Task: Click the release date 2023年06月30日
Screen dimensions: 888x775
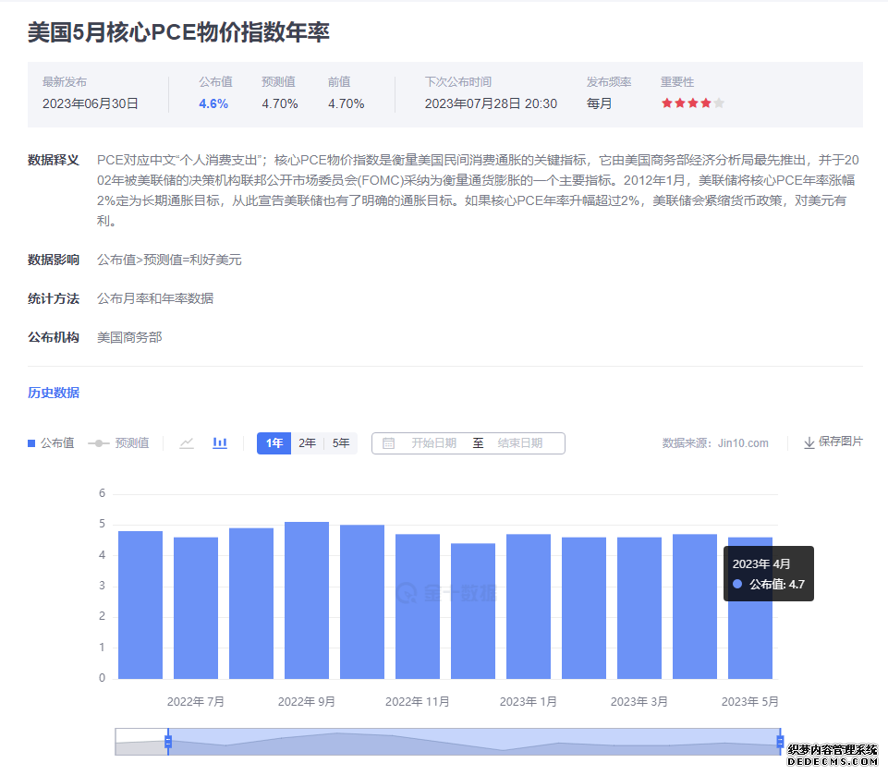Action: pyautogui.click(x=90, y=104)
